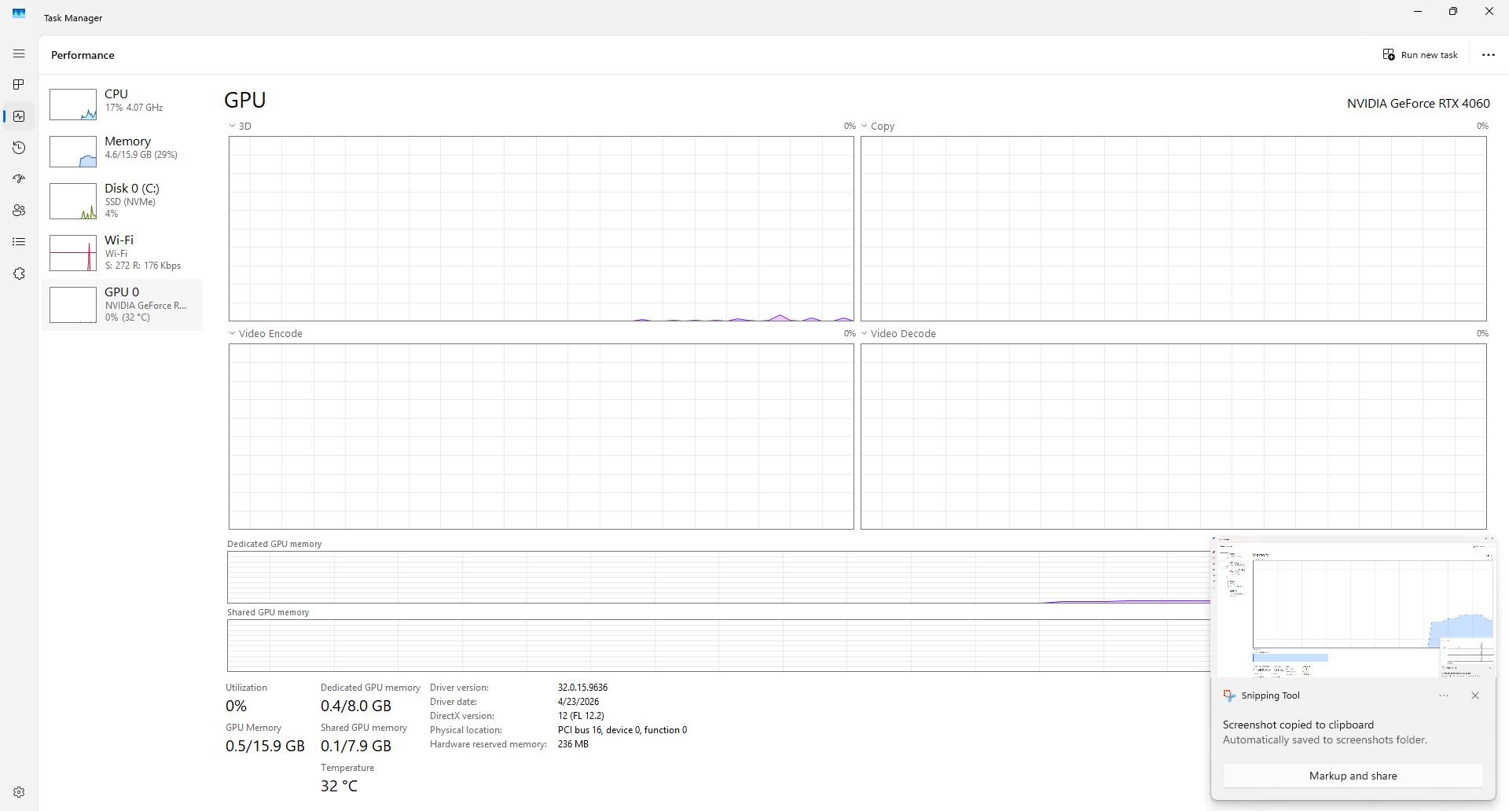
Task: Maximize or restore the Task Manager window
Action: (x=1453, y=11)
